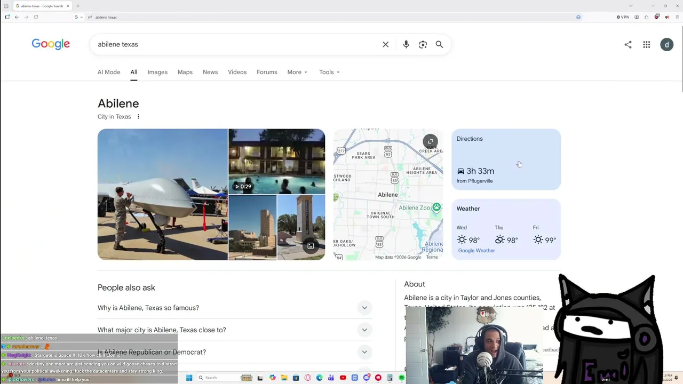This screenshot has width=683, height=384.
Task: Open the browser extensions puzzle icon
Action: pos(646,17)
